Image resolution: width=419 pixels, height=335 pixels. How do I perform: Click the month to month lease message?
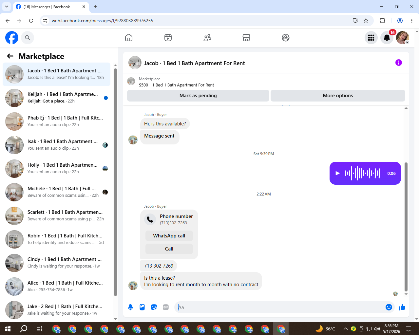tap(201, 281)
